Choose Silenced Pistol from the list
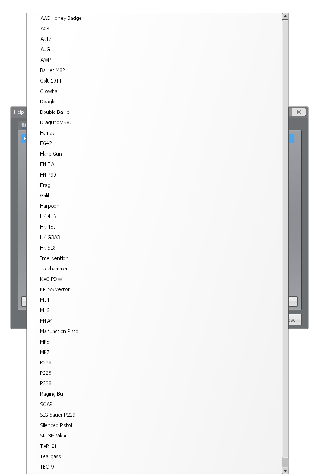322x474 pixels. coord(154,425)
